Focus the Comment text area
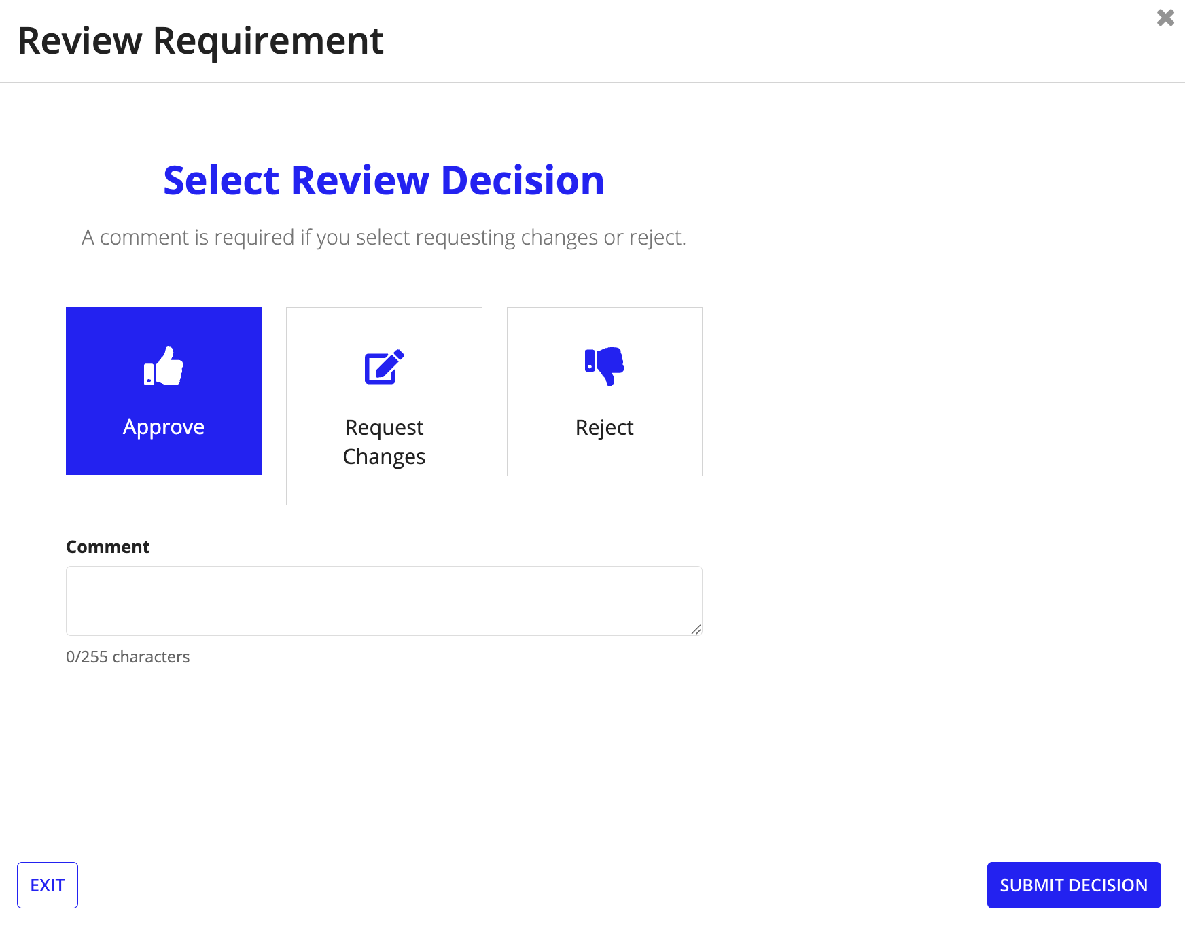The image size is (1185, 928). (384, 601)
